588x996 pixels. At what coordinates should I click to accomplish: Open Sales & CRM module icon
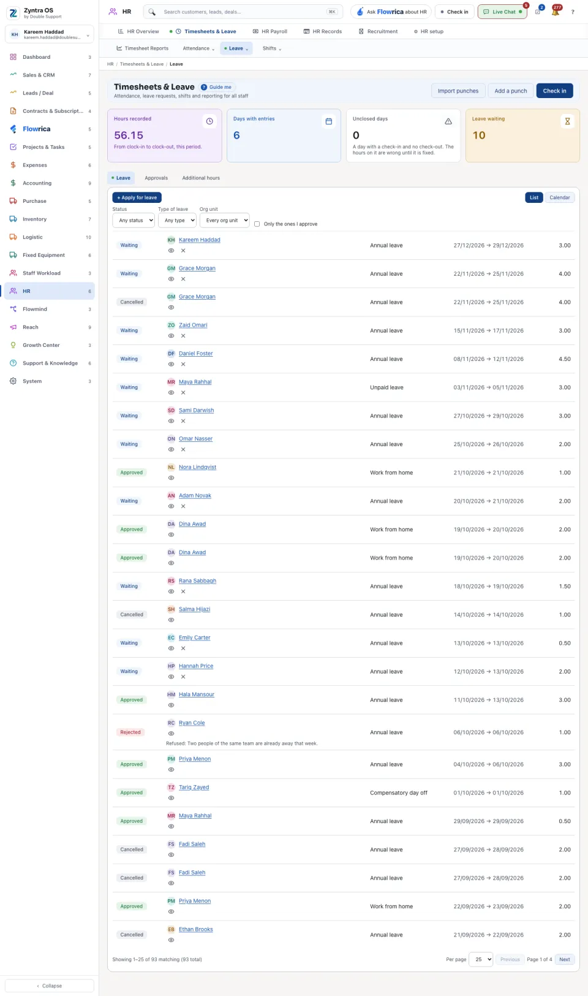tap(13, 75)
